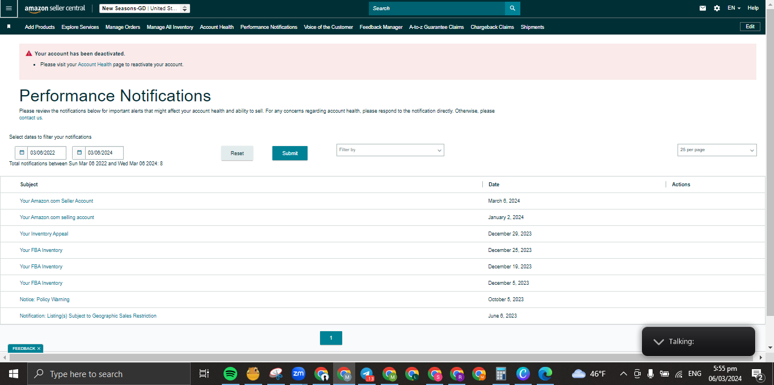The height and width of the screenshot is (385, 774).
Task: Open Account Health in the navigation bar
Action: pos(217,27)
